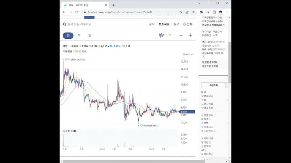The image size is (291, 163).
Task: Open 오상자이엘 in recently viewed list
Action: (207, 104)
